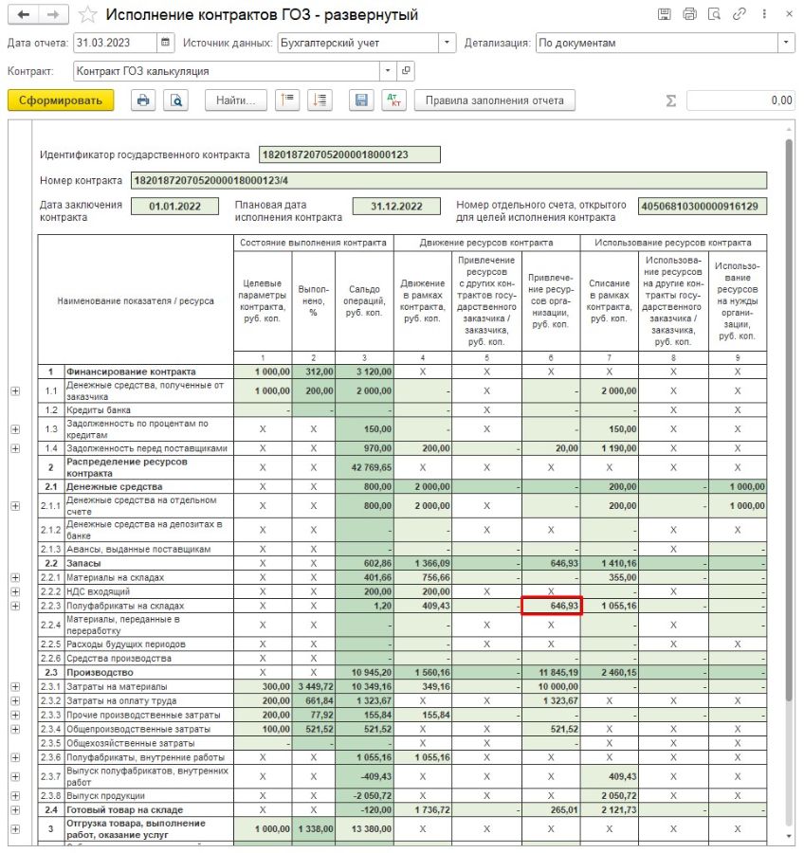Select row label Финансирование контракта
Viewport: 804px width, 853px height.
click(x=131, y=372)
